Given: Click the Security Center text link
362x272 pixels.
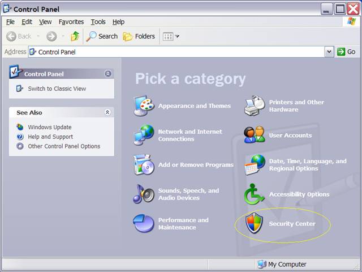Looking at the screenshot, I should (x=292, y=224).
